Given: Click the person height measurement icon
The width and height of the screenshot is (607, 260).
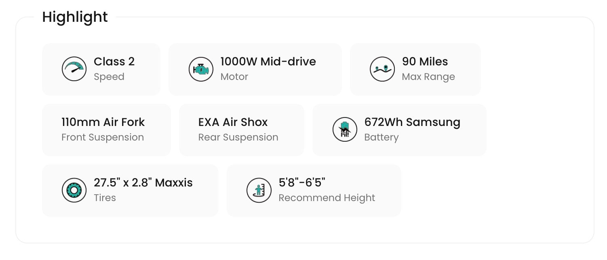Looking at the screenshot, I should (x=259, y=190).
